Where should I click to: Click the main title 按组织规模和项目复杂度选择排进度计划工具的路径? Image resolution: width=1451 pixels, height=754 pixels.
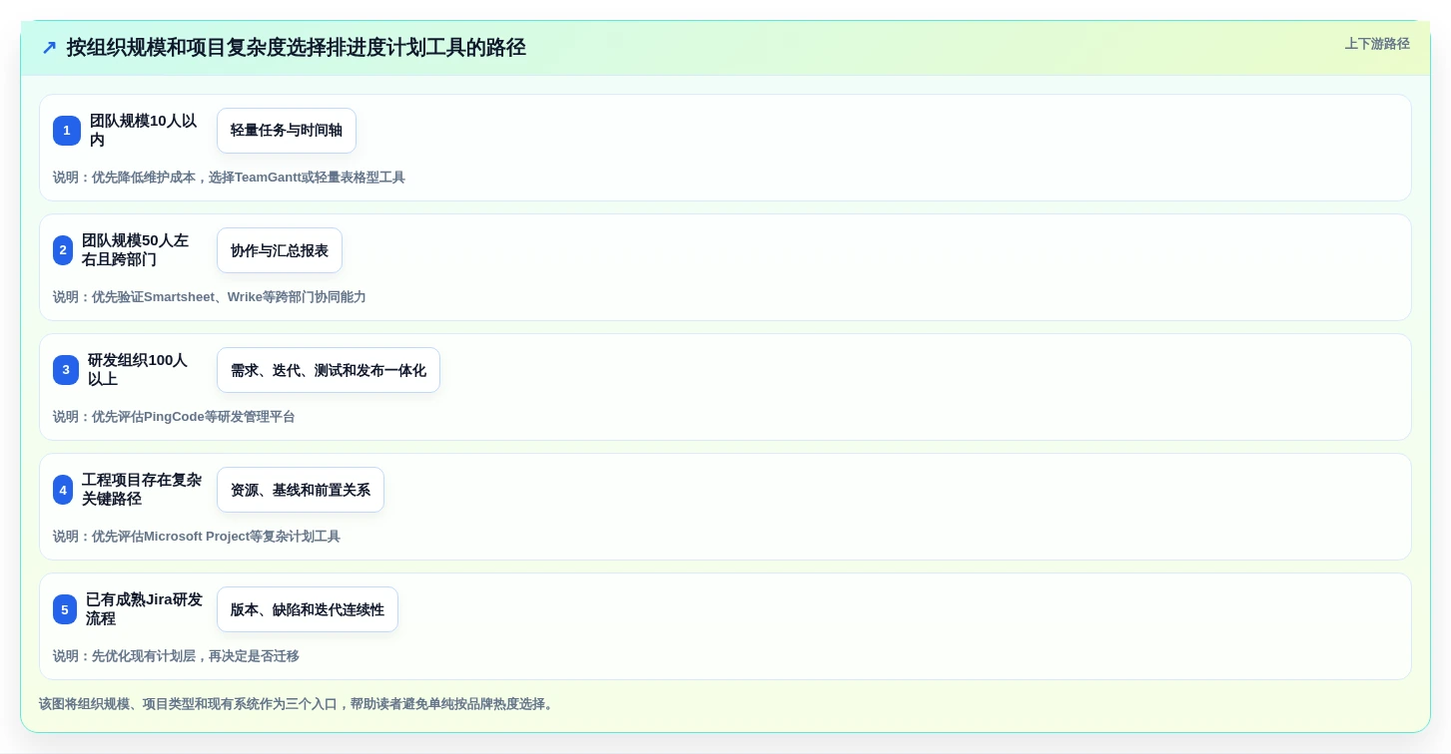[x=297, y=48]
